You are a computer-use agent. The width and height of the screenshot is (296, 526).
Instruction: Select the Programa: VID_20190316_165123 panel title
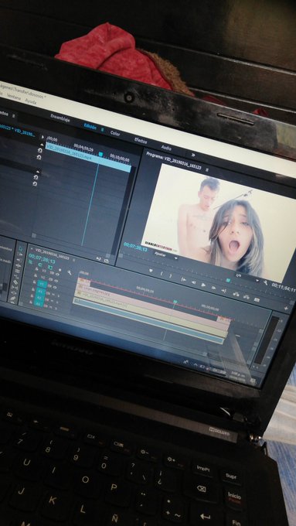pos(174,162)
